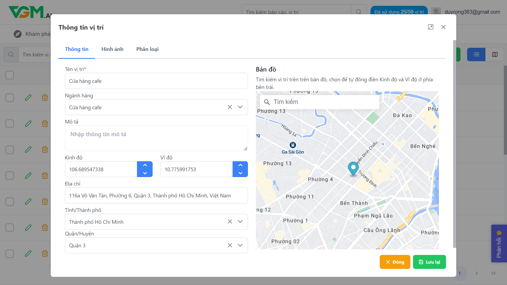This screenshot has width=507, height=285.
Task: Click the expand dialog icon
Action: point(430,27)
